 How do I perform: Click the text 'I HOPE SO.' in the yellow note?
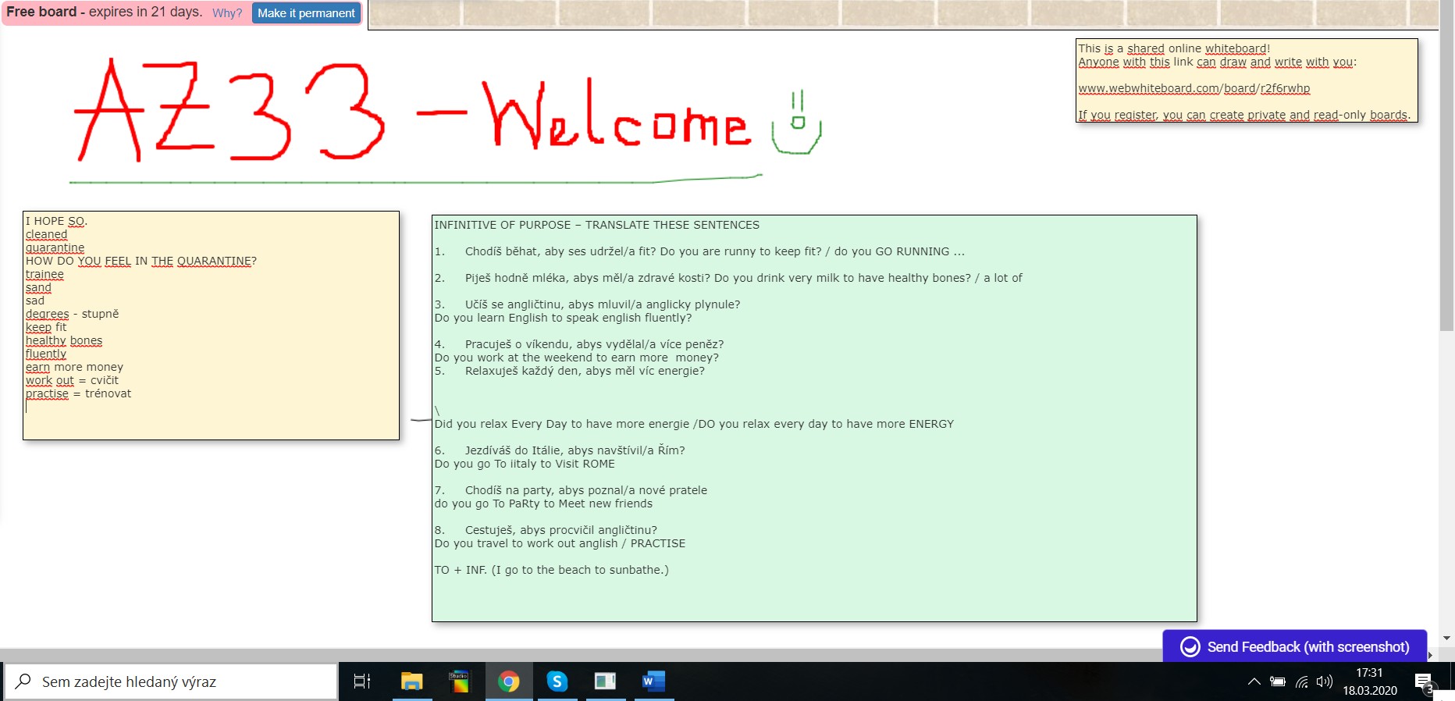tap(56, 221)
